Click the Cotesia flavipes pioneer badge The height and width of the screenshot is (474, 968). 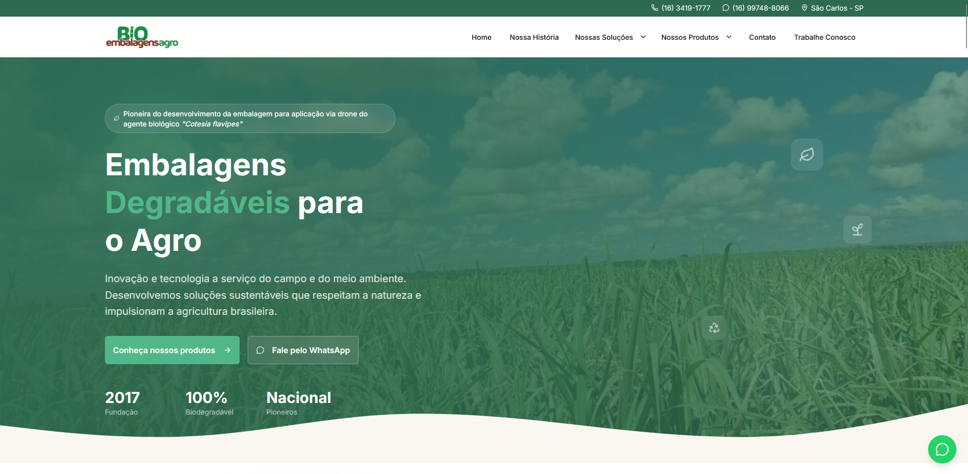[250, 118]
